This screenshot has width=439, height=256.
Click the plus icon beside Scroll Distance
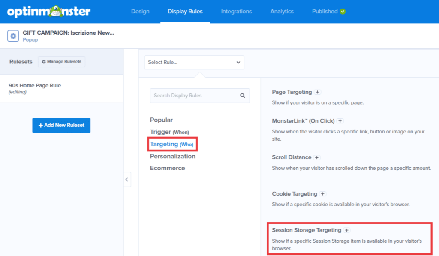(x=317, y=157)
